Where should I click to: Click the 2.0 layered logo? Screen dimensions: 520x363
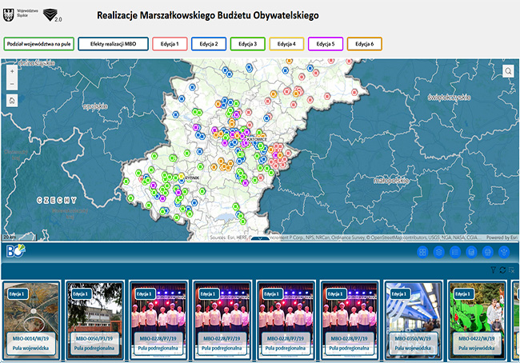[x=53, y=15]
